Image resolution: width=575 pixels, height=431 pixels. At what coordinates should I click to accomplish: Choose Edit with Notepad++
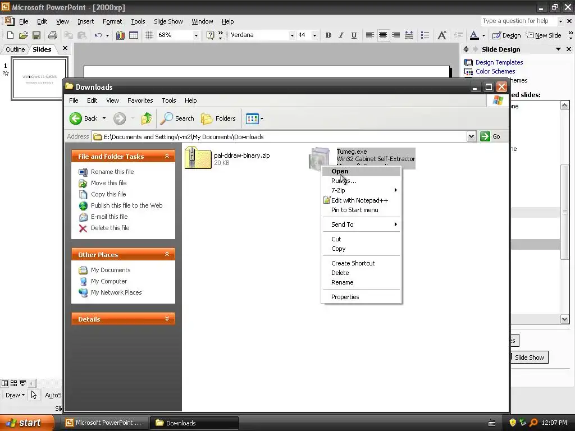pos(361,200)
